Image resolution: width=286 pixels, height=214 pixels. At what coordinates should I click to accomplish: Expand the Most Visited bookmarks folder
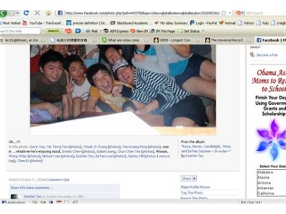tap(9, 22)
